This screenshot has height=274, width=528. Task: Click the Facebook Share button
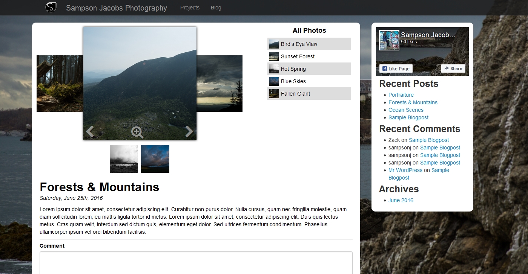click(x=453, y=68)
